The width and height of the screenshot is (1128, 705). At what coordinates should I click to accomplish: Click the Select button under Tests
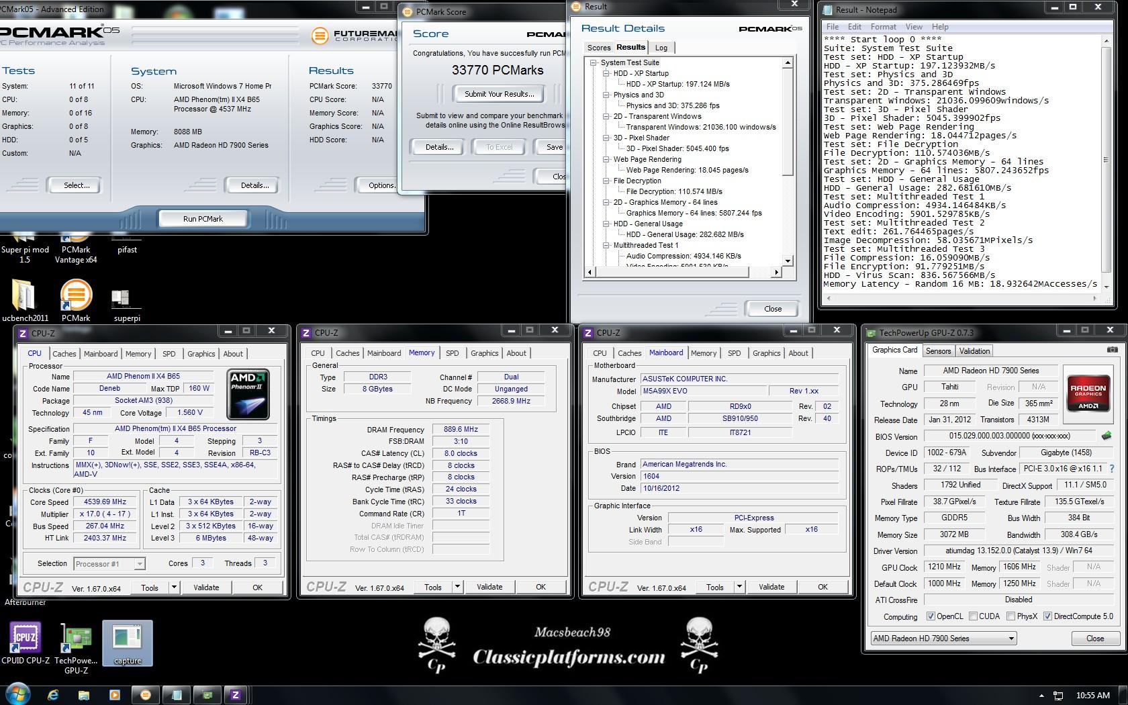77,185
